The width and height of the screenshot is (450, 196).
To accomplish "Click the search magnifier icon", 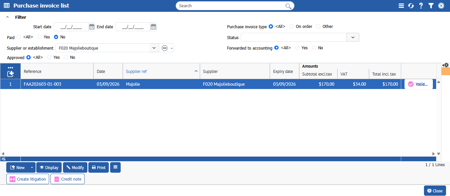I will (288, 6).
